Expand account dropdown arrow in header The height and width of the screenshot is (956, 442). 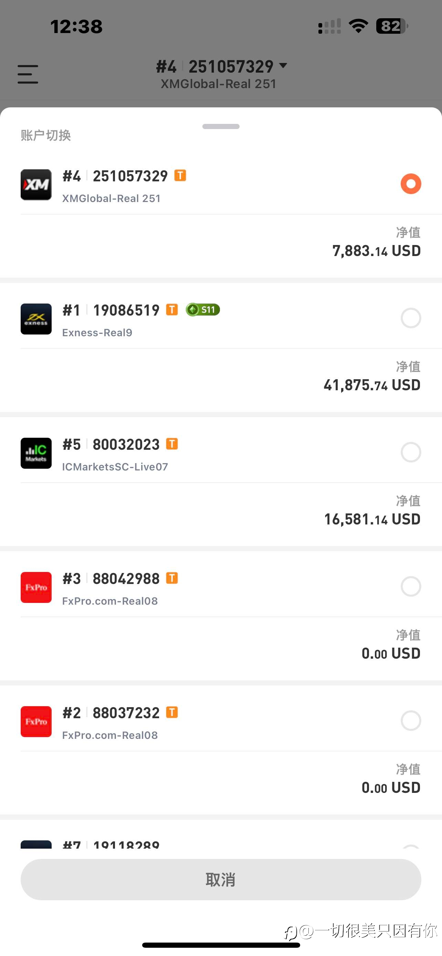(x=283, y=66)
